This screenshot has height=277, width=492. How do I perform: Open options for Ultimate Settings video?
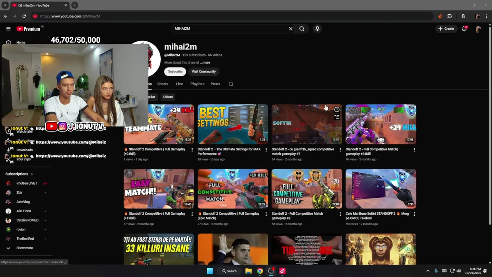(x=266, y=150)
